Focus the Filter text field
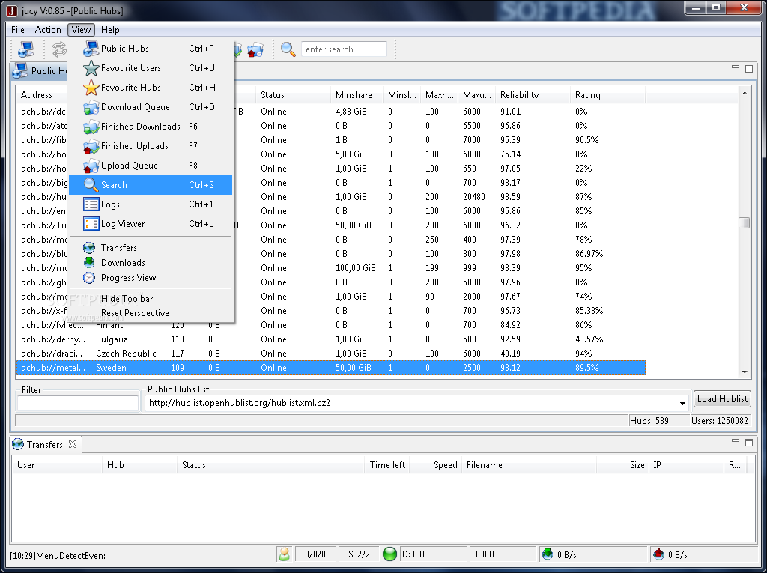Screen dimensions: 767x573 [x=78, y=404]
